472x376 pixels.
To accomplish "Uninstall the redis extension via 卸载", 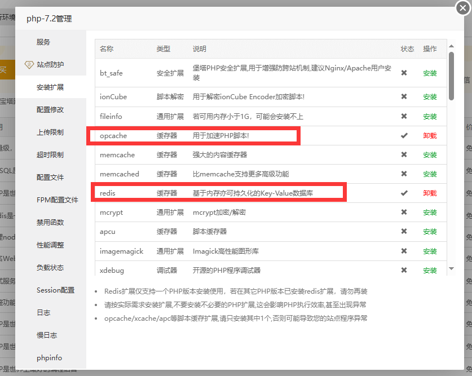I will coord(430,193).
